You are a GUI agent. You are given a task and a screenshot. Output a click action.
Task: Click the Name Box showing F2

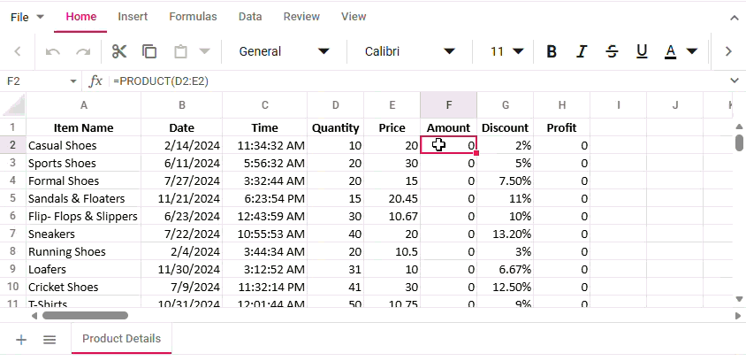click(34, 81)
